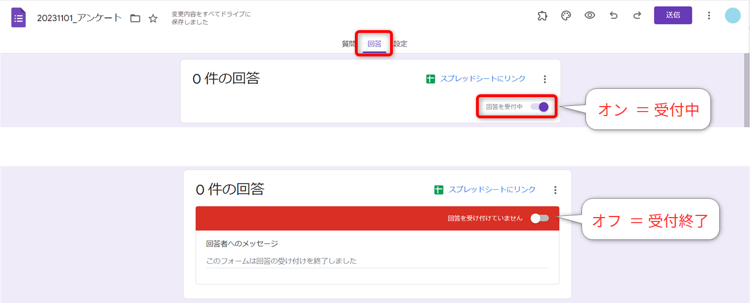Click the green spreadsheet icon in the upper card
Screen dimensions: 750x303
[x=430, y=79]
